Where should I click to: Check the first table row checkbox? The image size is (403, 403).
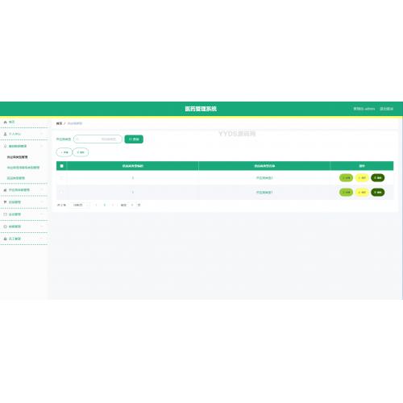coord(61,177)
